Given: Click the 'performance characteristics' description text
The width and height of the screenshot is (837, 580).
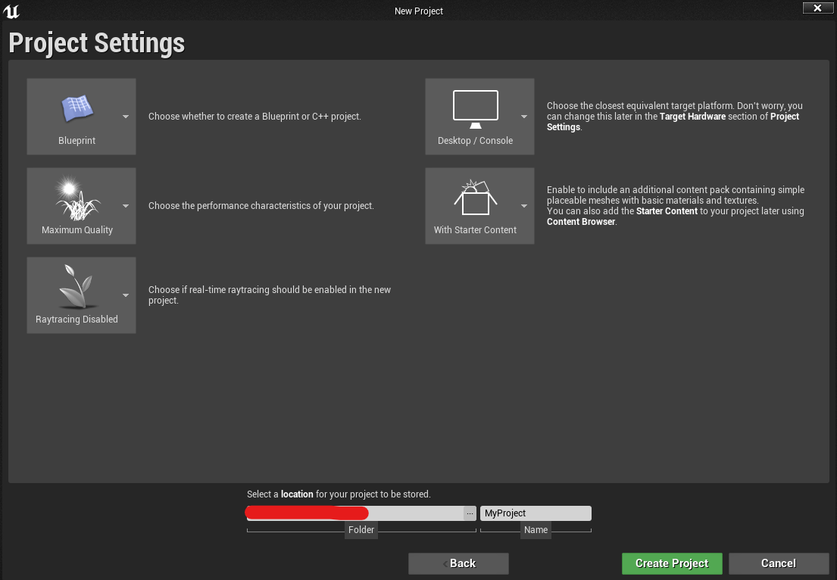Looking at the screenshot, I should pyautogui.click(x=261, y=206).
